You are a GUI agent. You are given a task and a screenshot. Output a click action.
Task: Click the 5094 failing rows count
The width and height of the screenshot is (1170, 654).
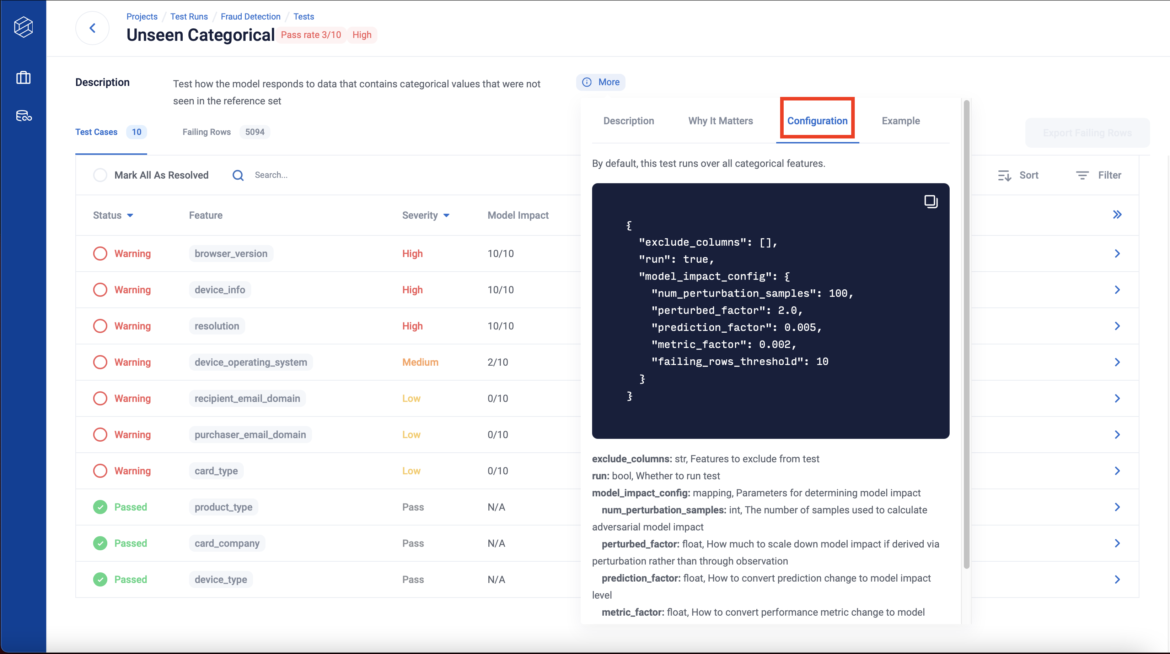[254, 132]
